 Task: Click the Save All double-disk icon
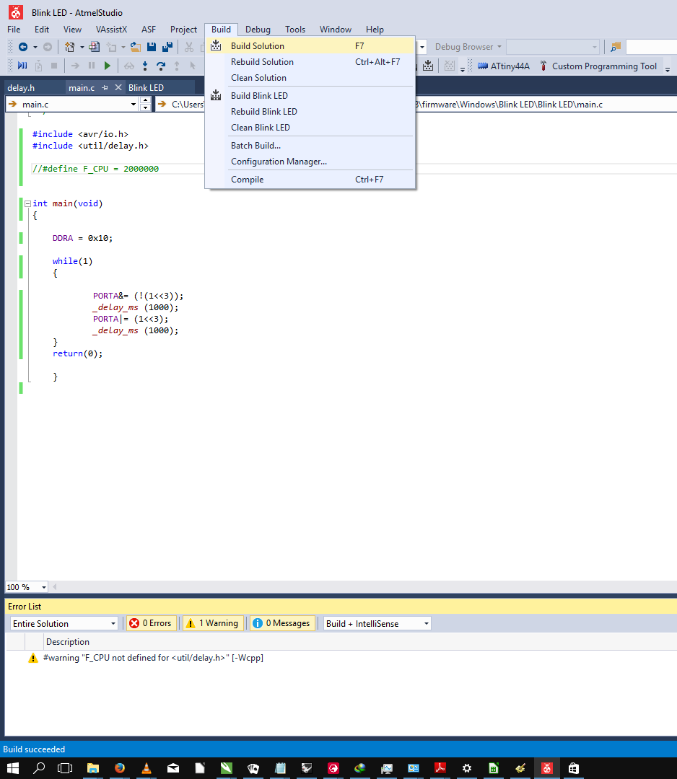(x=167, y=47)
